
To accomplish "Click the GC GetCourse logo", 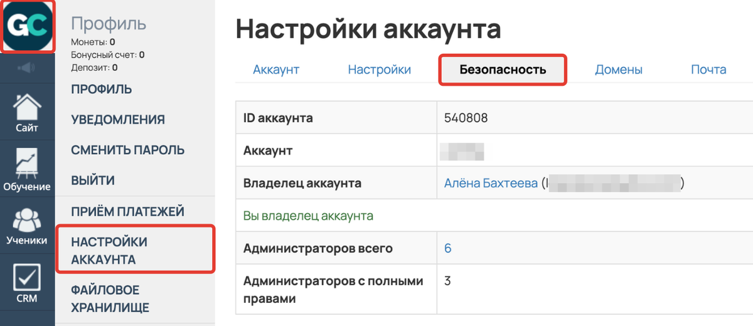I will (x=28, y=26).
